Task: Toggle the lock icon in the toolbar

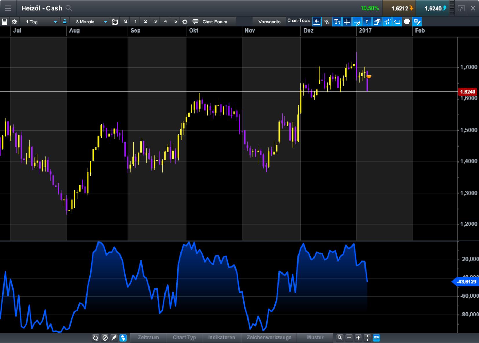Action: [65, 21]
